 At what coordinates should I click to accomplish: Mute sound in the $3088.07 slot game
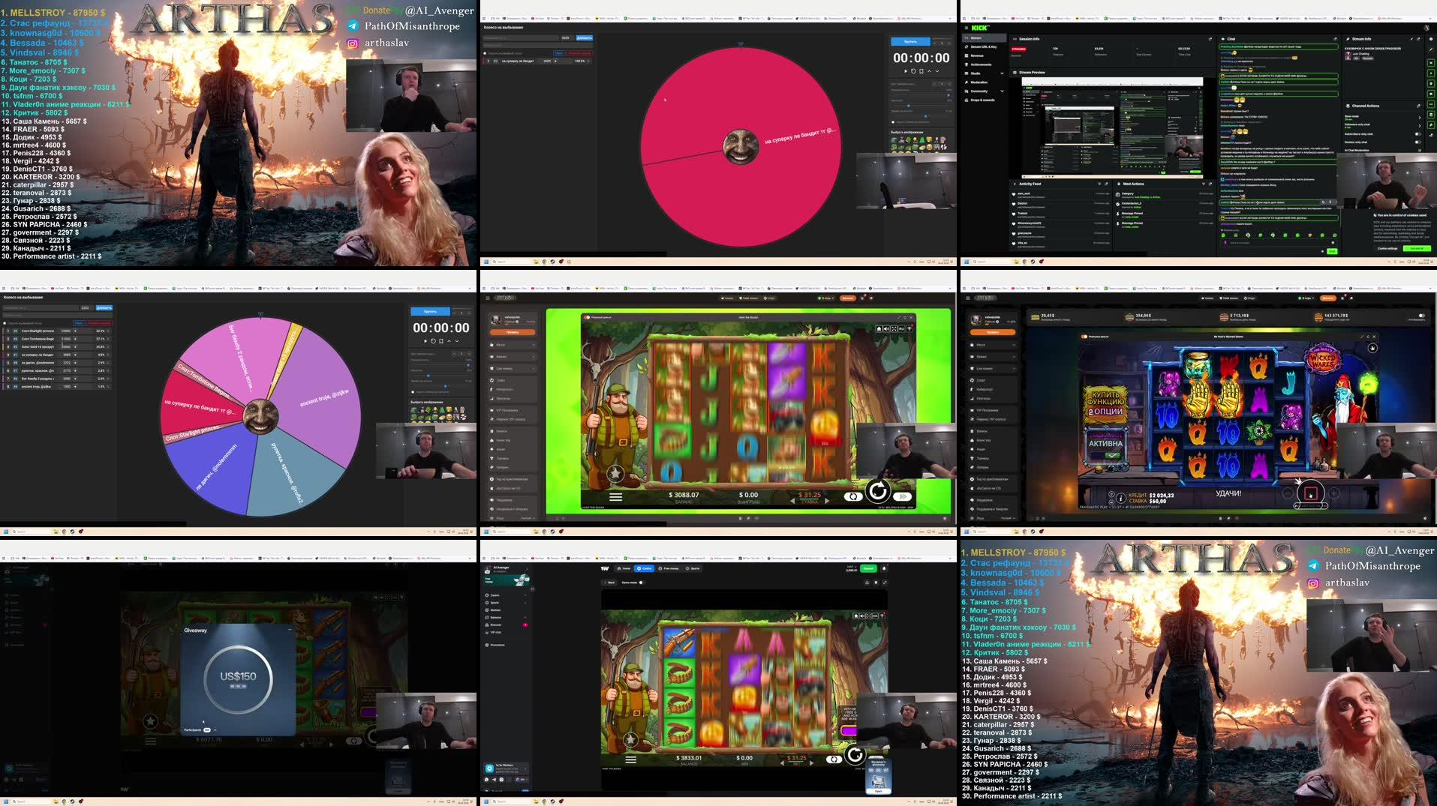(886, 328)
